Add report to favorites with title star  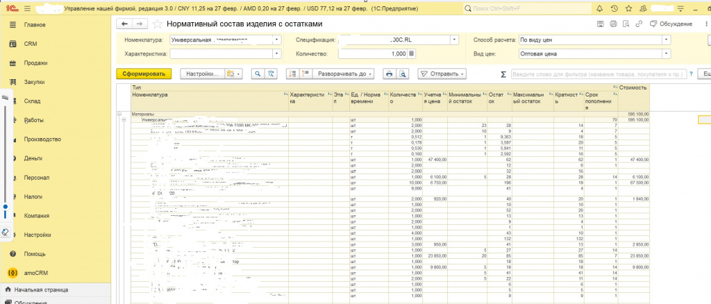click(x=157, y=24)
